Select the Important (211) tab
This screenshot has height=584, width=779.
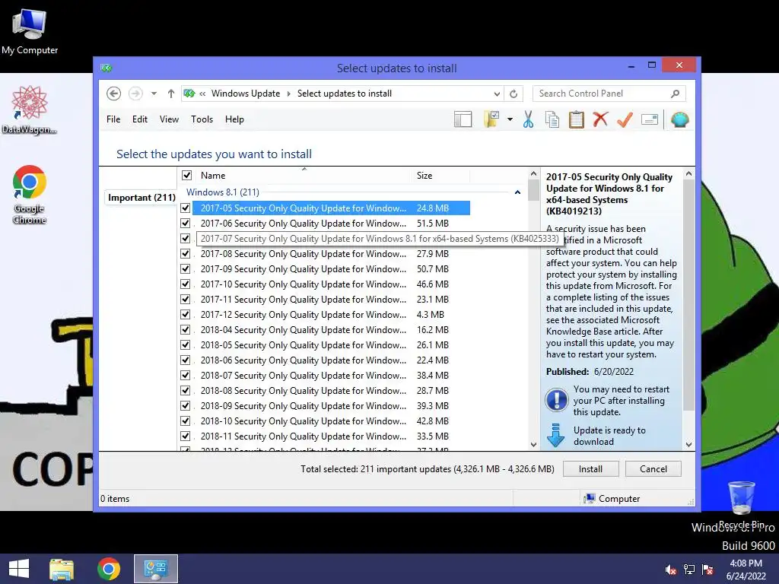(141, 198)
